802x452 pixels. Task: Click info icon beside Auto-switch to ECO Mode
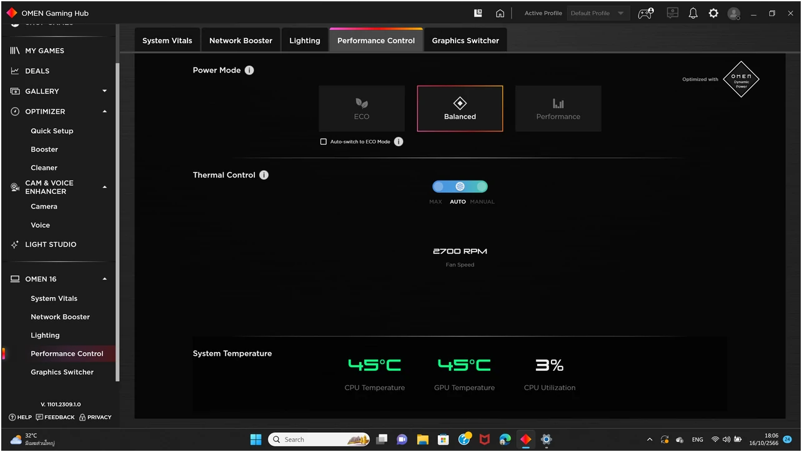(x=399, y=142)
